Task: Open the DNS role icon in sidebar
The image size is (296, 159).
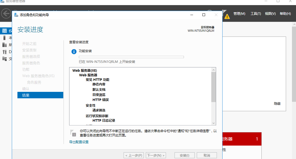Action: 5,52
